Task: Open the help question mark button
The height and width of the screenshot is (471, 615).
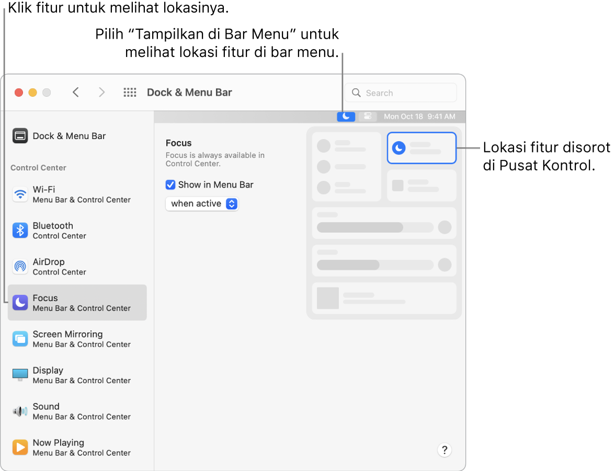Action: tap(445, 450)
